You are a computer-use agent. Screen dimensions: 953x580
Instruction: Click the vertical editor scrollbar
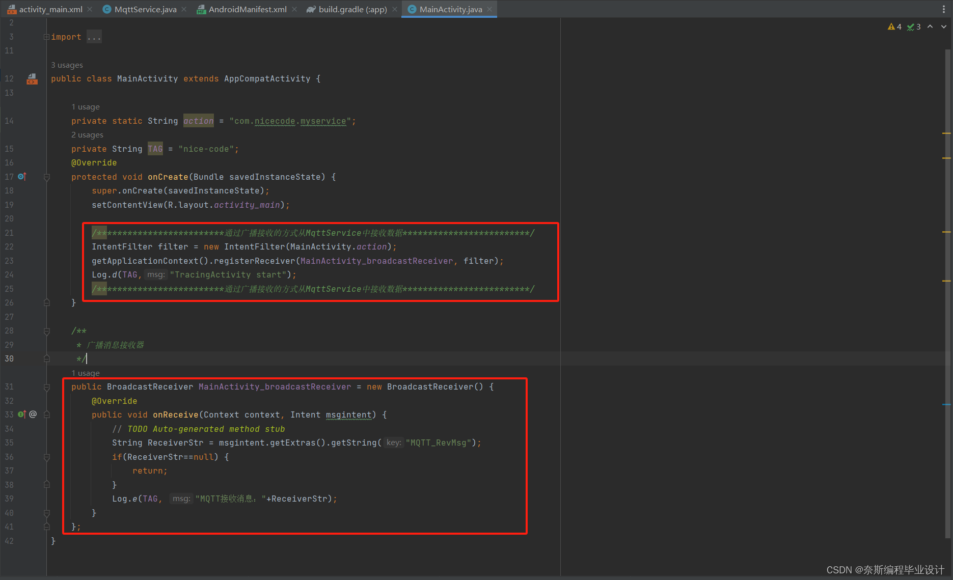tap(948, 293)
